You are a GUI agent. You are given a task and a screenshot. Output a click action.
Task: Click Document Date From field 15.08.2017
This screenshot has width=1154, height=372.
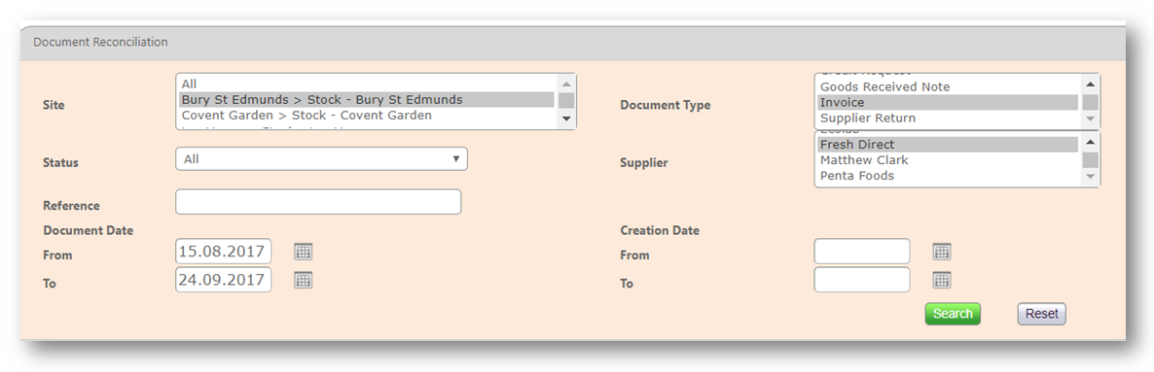point(223,252)
